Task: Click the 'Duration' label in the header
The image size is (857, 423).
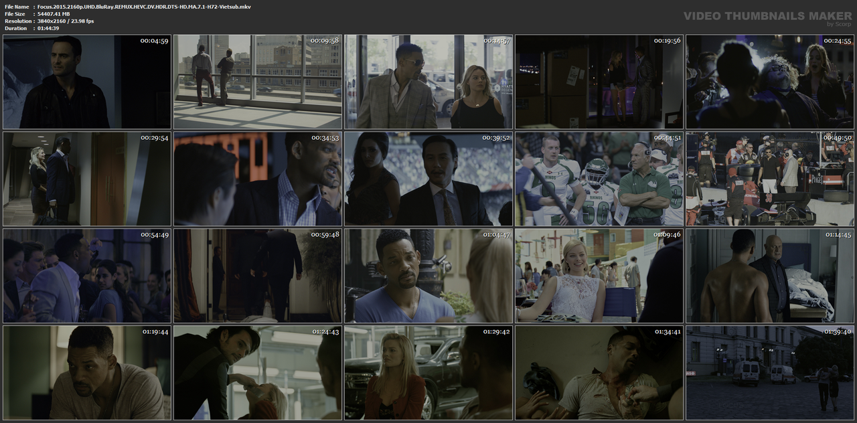Action: [x=16, y=28]
